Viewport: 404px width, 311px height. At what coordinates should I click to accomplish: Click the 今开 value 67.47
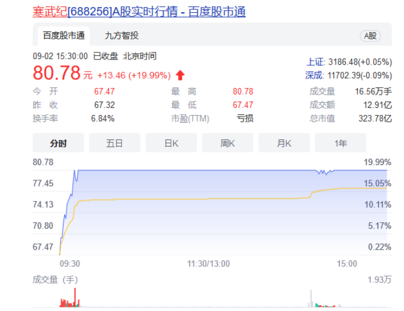(104, 91)
